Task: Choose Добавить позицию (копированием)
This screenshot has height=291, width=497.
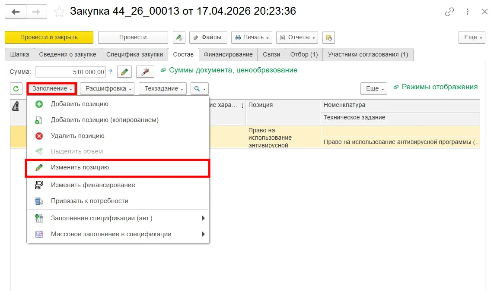Action: [117, 120]
